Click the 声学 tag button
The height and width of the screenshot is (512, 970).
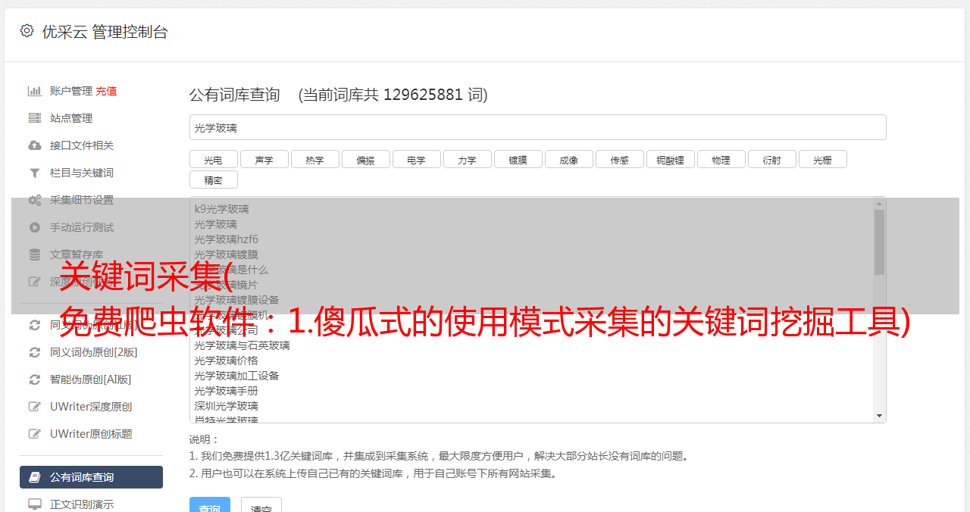[x=264, y=159]
